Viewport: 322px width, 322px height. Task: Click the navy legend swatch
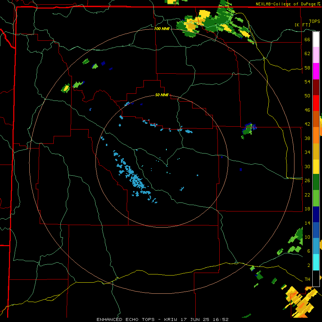coord(316,214)
